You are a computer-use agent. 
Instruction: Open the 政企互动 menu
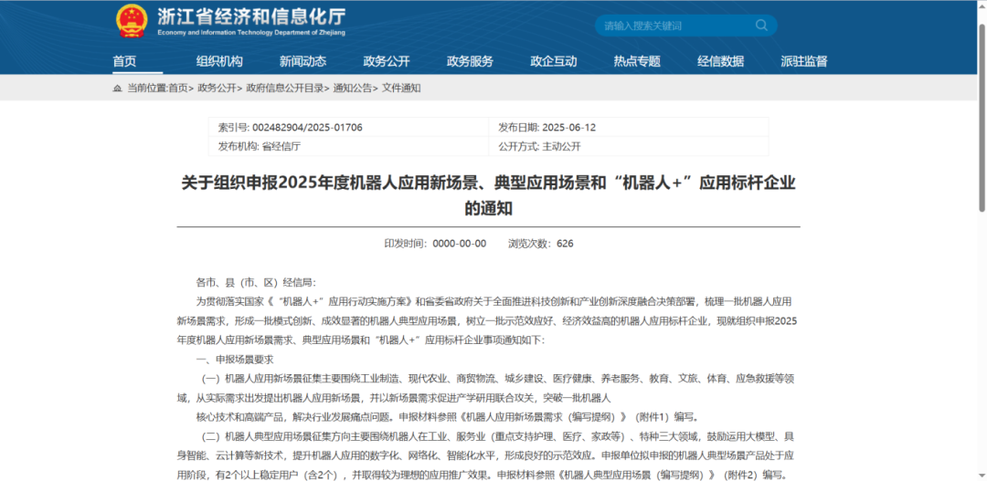[x=554, y=62]
